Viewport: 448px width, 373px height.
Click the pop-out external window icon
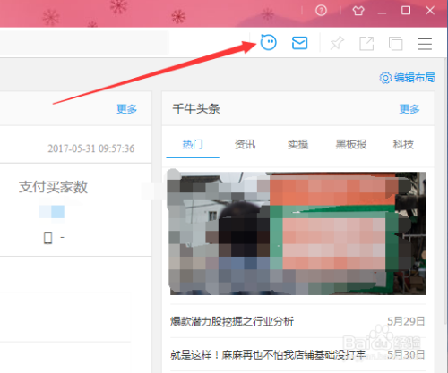(x=366, y=44)
